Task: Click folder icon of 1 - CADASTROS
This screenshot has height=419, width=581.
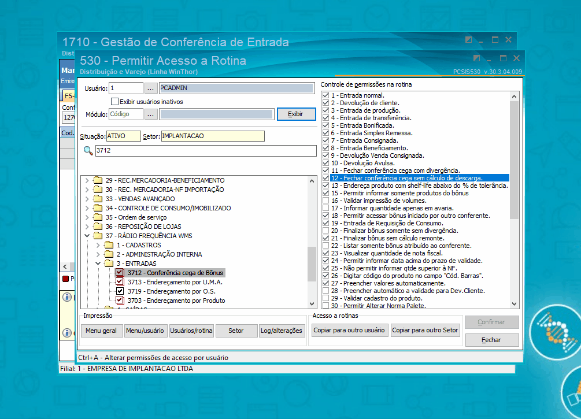Action: coord(109,245)
